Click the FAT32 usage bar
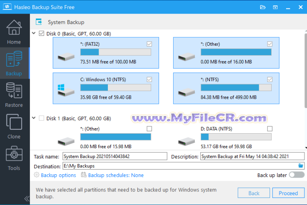 coord(116,52)
